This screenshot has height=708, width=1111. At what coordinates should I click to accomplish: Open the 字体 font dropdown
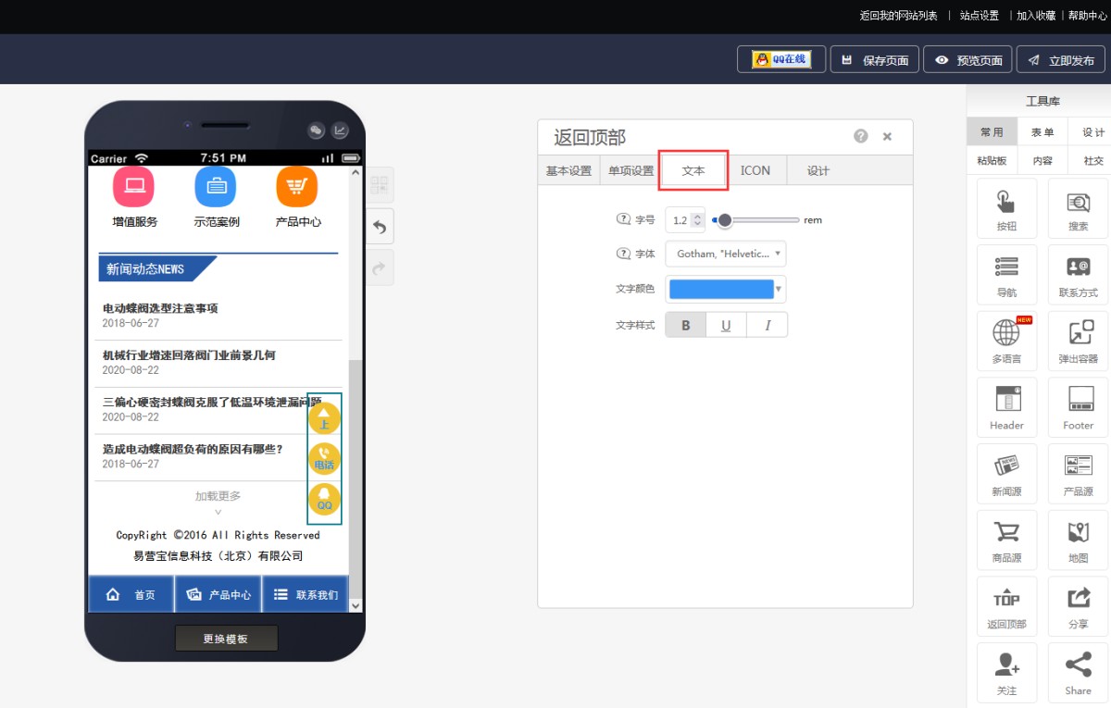[x=726, y=254]
